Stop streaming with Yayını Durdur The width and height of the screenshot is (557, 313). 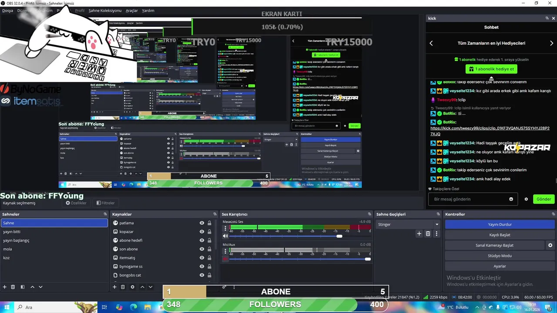coord(500,224)
